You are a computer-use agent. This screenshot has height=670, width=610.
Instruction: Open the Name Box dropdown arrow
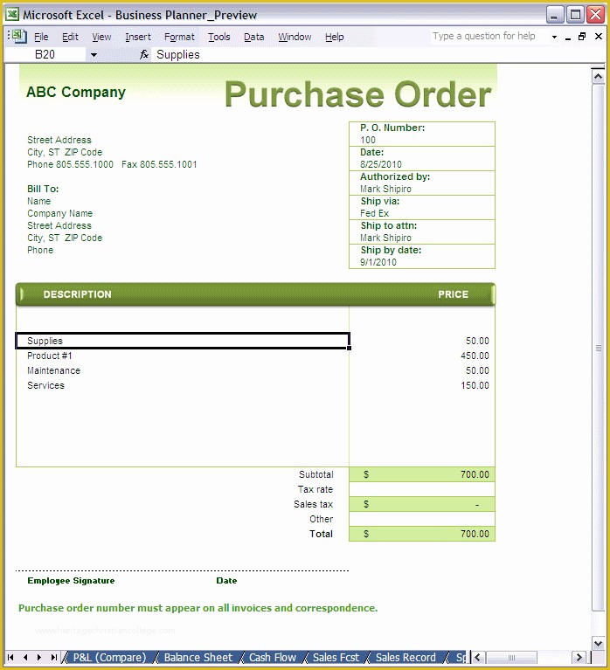(x=94, y=55)
